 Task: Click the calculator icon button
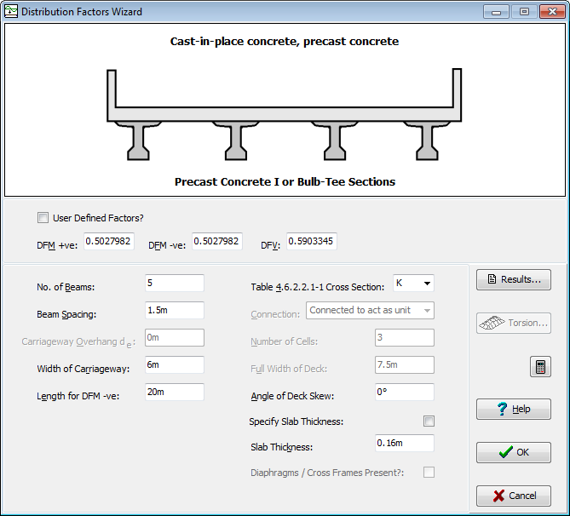540,367
